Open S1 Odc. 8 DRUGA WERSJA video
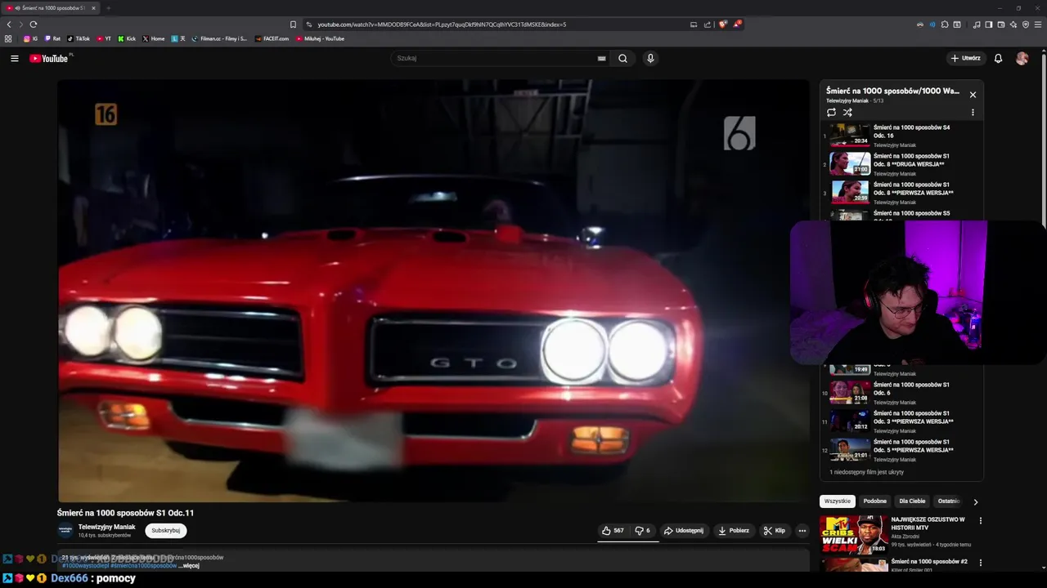Screen dimensions: 1047x588 tap(900, 163)
